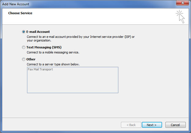
Task: Click the grayed-out Back button
Action: click(x=131, y=125)
